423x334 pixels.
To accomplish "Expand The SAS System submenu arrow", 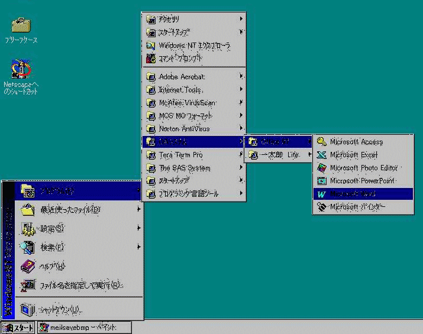I will (x=241, y=167).
